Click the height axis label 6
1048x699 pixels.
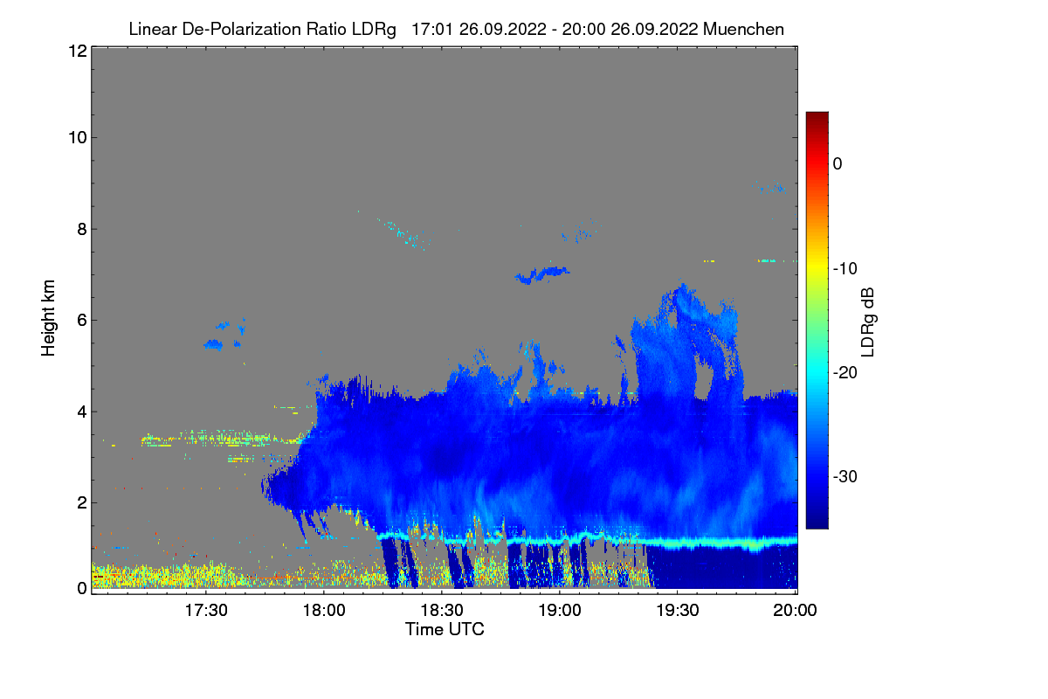(x=80, y=320)
